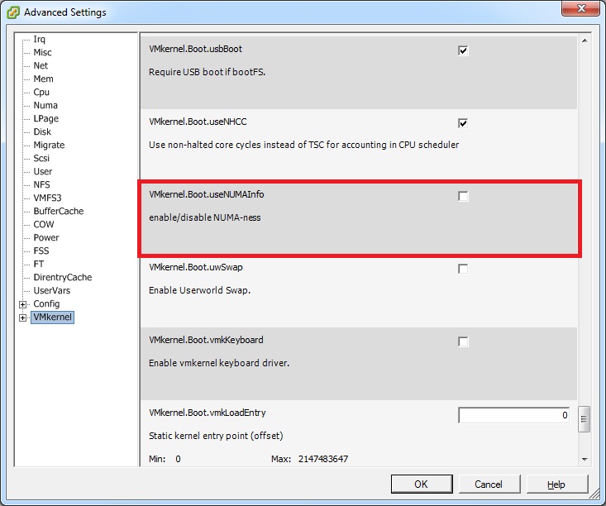This screenshot has height=506, width=606.
Task: Click the Cancel button
Action: [489, 484]
